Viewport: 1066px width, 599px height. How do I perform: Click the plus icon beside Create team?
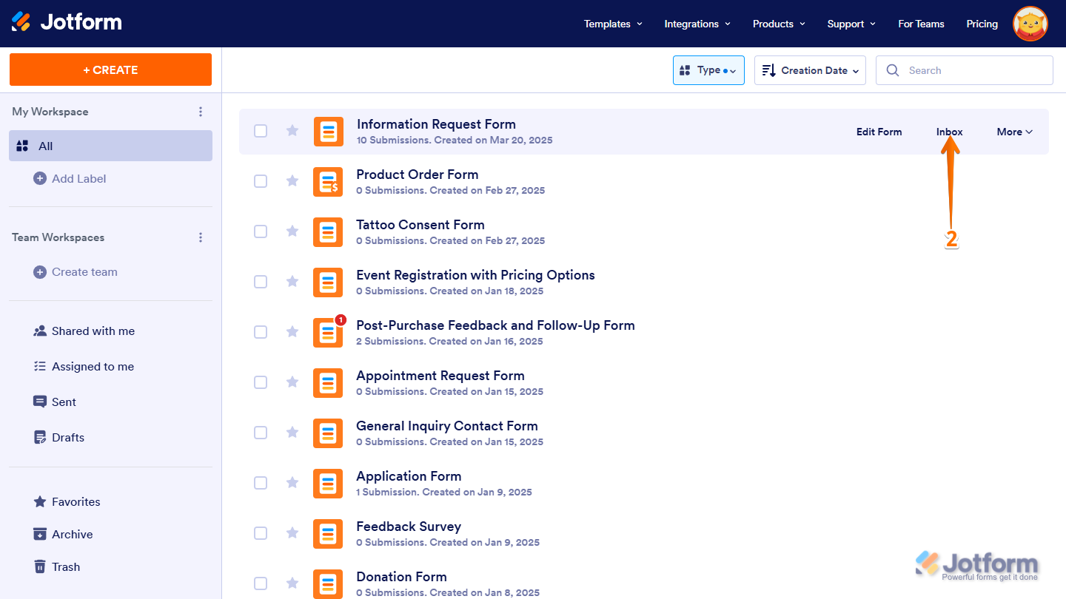pyautogui.click(x=40, y=272)
